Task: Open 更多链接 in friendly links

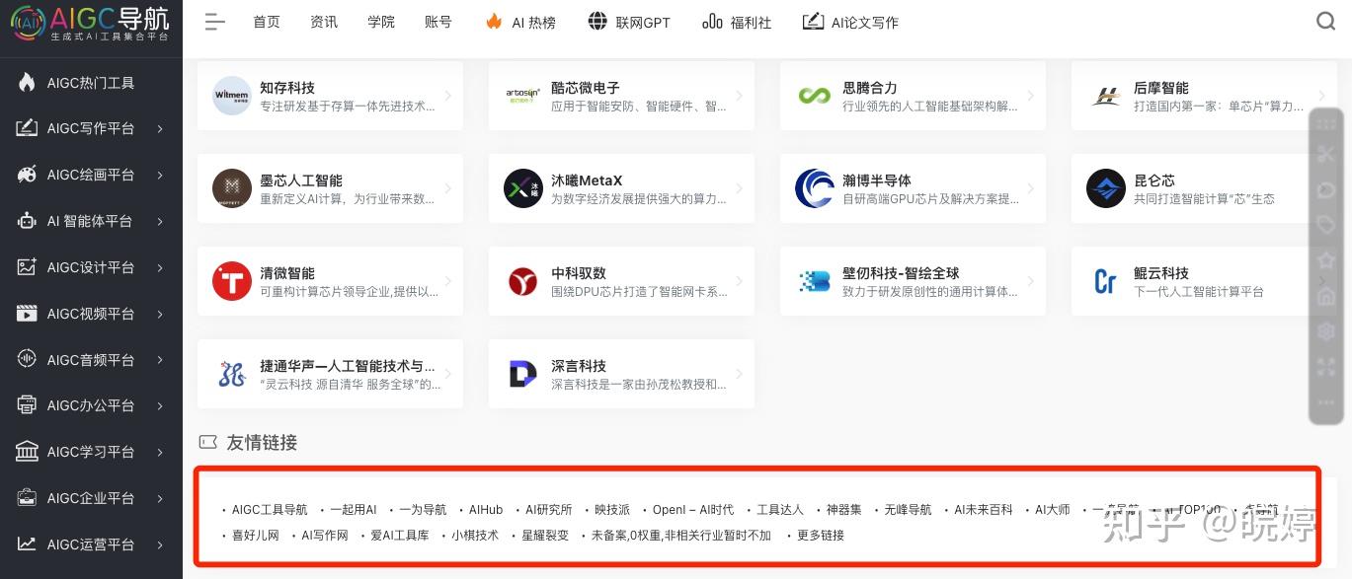Action: coord(821,536)
